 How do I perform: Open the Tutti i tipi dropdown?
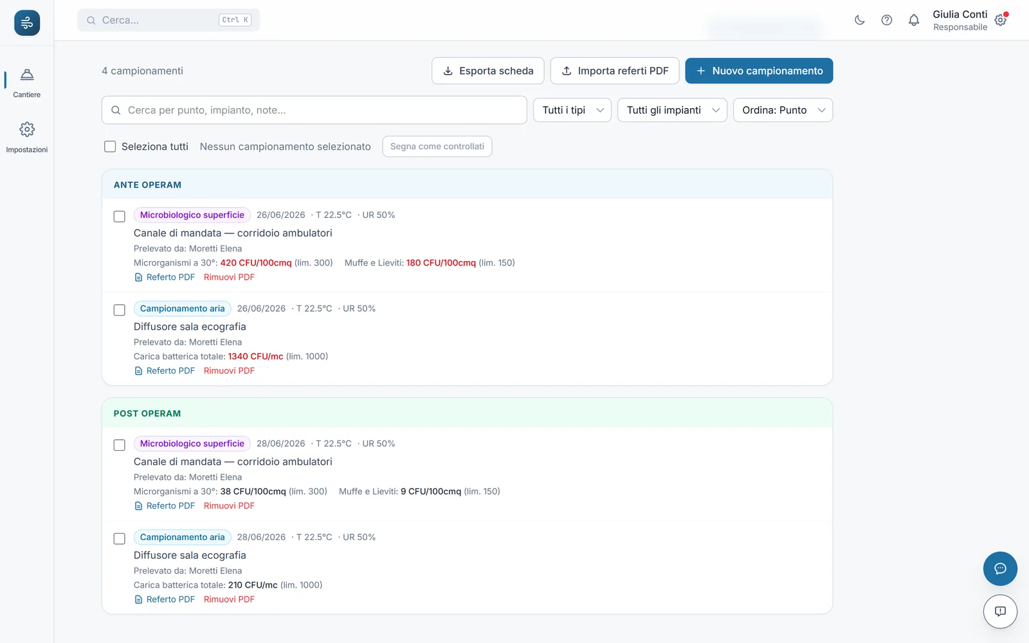pos(572,110)
